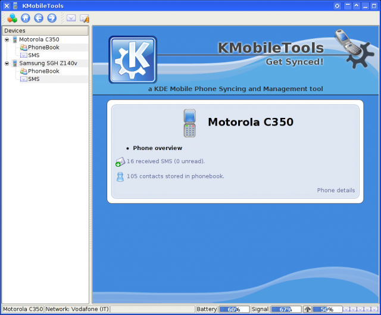Open the 105 contacts stored in phonebook link
Viewport: 381px width, 315px height.
[x=176, y=176]
